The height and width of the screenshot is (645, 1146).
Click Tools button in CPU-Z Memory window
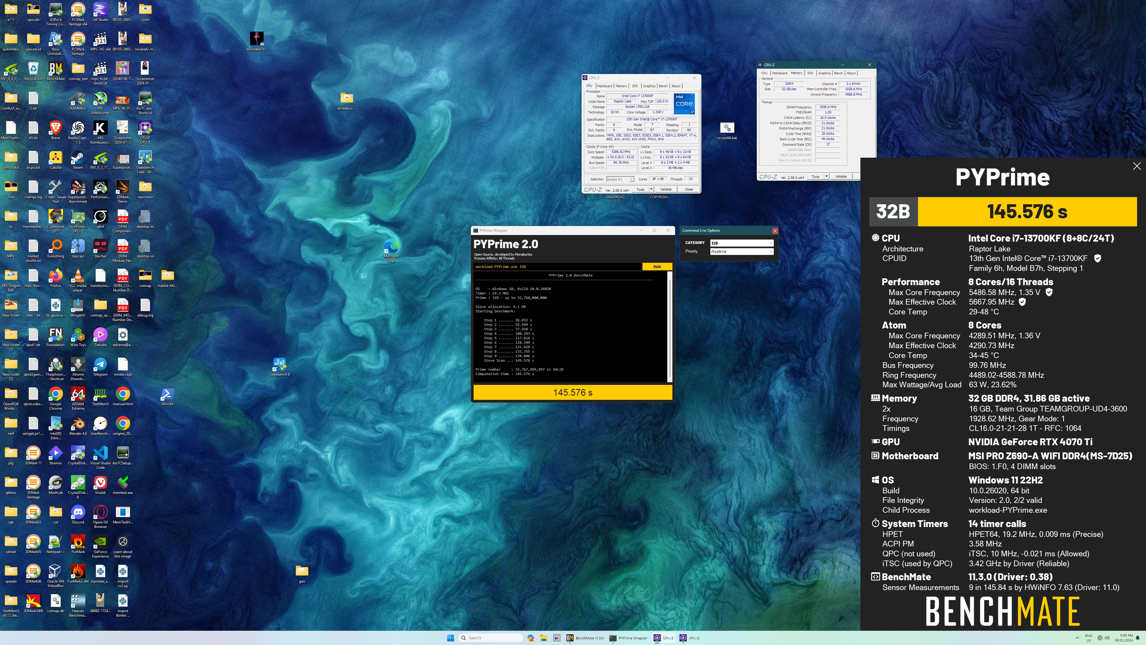[x=815, y=177]
